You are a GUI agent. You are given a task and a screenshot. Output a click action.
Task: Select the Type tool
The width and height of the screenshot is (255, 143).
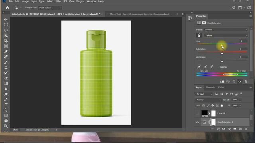point(6,105)
